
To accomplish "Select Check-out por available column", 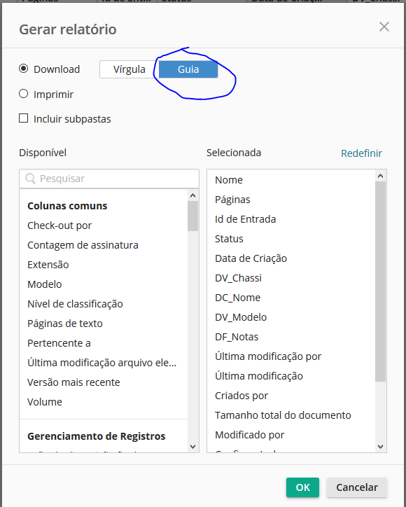I will pyautogui.click(x=59, y=225).
